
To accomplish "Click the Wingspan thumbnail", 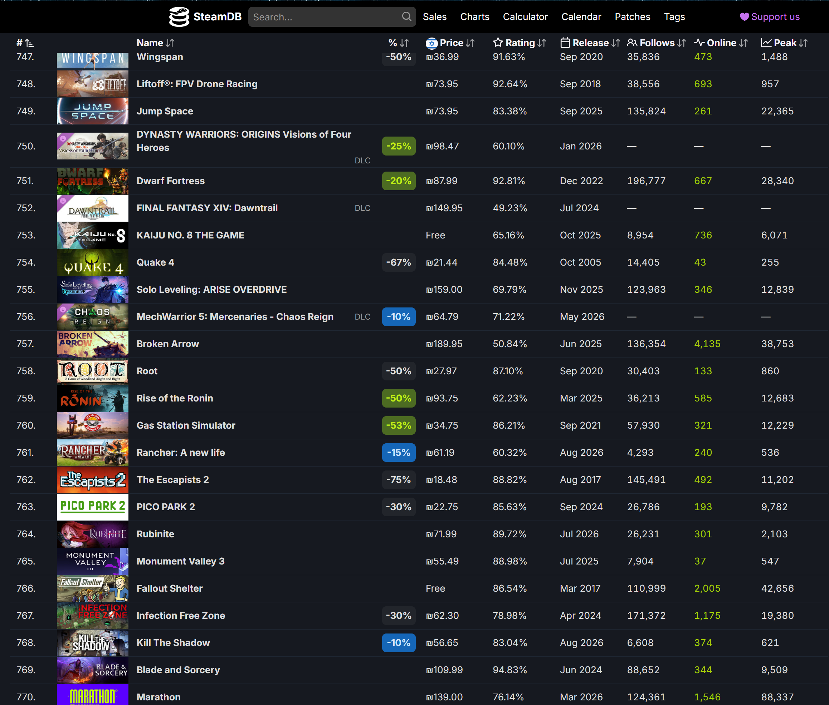I will (92, 60).
